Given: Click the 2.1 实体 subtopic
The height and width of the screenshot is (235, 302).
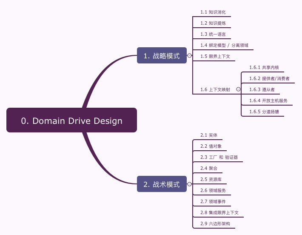Looking at the screenshot, I should coord(209,135).
